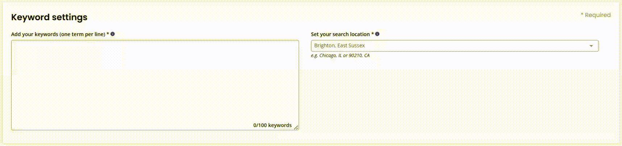
Task: Expand the search location dropdown arrow
Action: coord(591,46)
